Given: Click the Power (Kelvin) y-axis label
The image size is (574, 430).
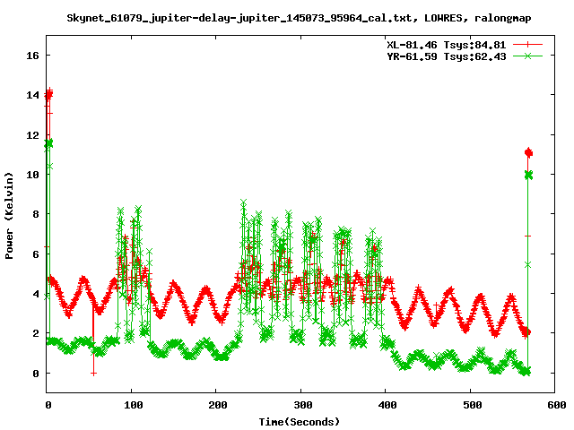Looking at the screenshot, I should click(9, 213).
